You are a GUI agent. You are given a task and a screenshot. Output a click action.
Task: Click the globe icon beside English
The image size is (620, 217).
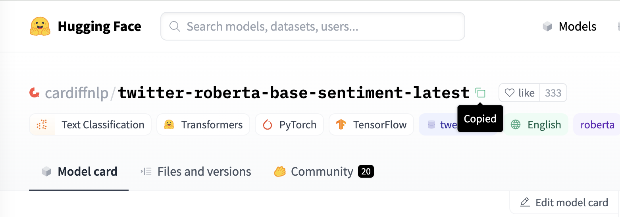pos(516,125)
